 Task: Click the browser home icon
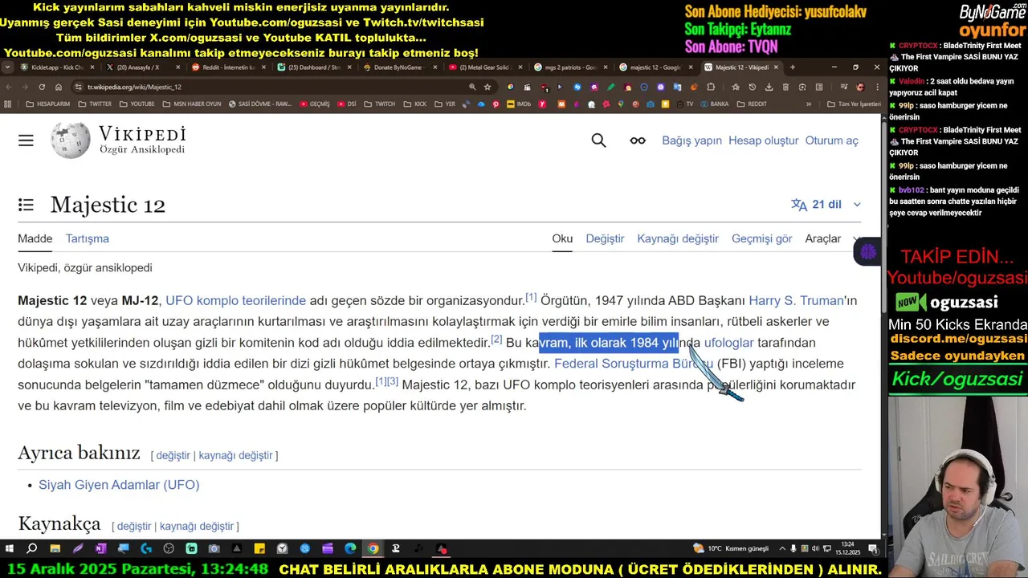(59, 87)
